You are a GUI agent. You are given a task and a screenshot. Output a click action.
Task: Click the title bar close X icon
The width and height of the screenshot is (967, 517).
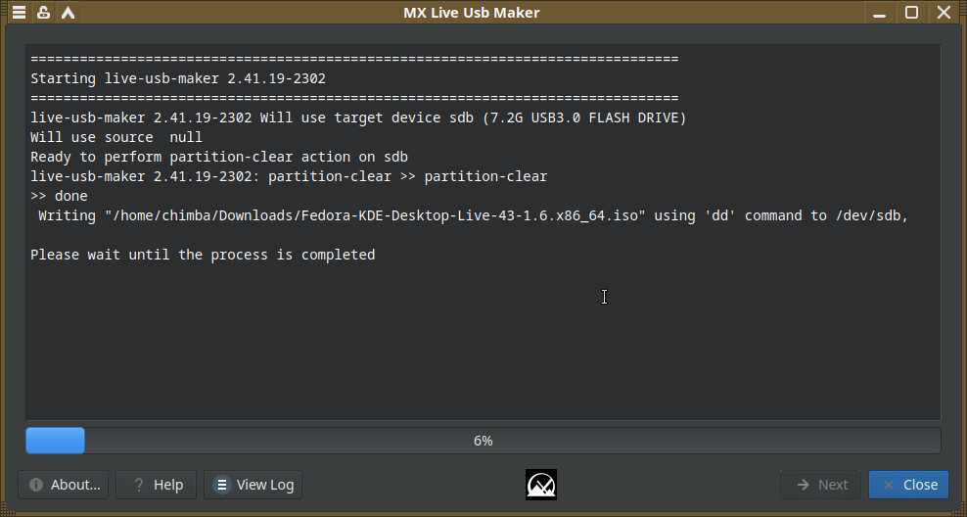[944, 13]
